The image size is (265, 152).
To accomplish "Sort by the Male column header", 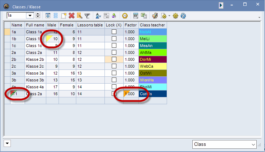I will point(52,25).
